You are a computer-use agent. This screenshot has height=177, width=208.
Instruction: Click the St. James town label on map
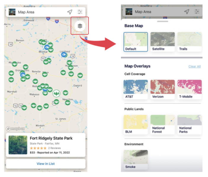coord(61,119)
